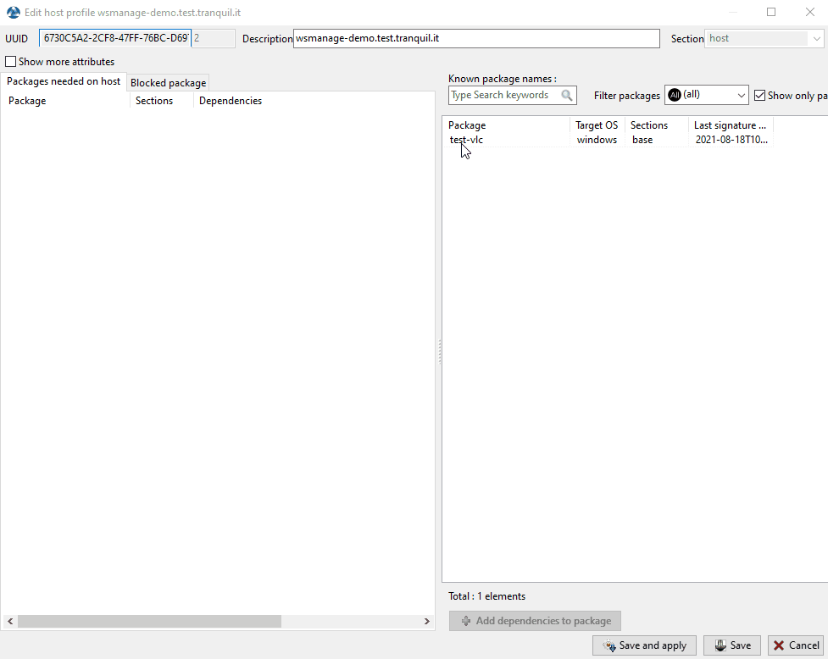Image resolution: width=828 pixels, height=659 pixels.
Task: Sort by Last signature column header
Action: coord(730,125)
